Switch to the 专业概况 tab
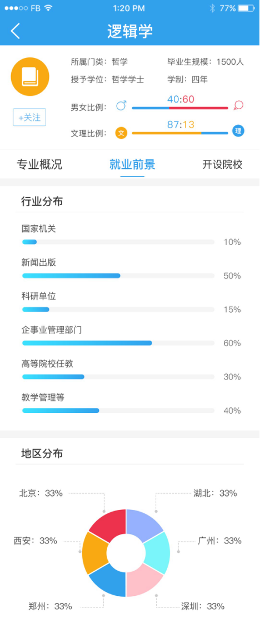This screenshot has height=627, width=260. coord(39,164)
